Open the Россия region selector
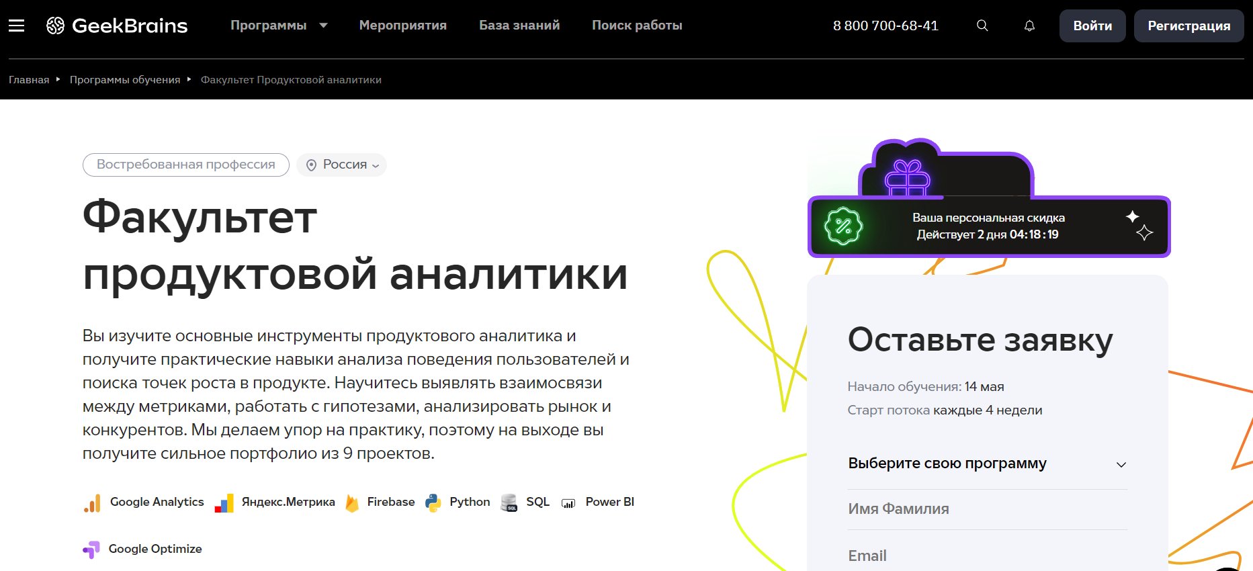Viewport: 1253px width, 571px height. click(x=341, y=165)
